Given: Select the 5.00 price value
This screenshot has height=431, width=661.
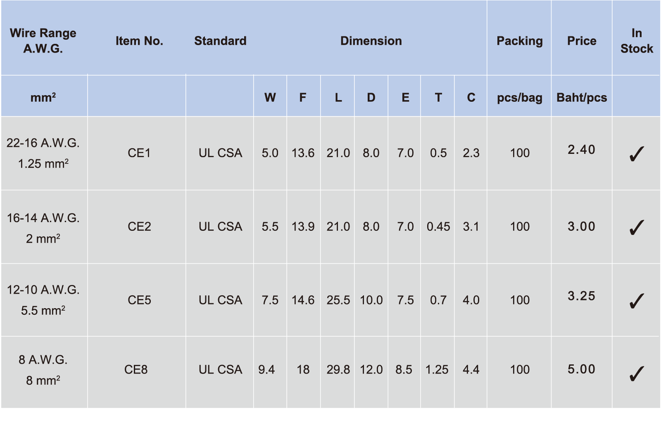Looking at the screenshot, I should pos(581,369).
